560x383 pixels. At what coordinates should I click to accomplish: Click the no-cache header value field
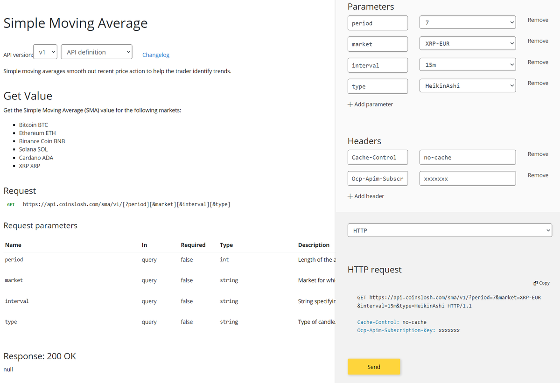(x=468, y=157)
